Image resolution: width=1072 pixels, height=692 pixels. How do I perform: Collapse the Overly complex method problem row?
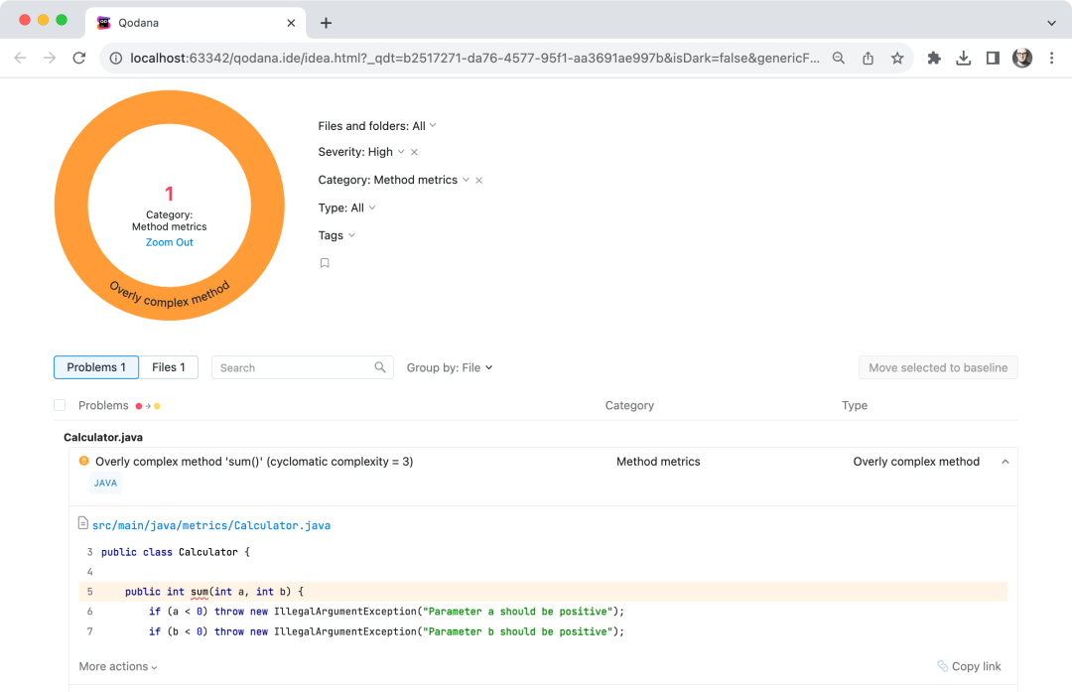1005,462
